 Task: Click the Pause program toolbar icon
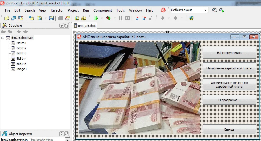(121, 18)
